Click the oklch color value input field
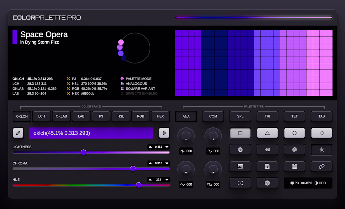The width and height of the screenshot is (345, 209). (x=91, y=133)
